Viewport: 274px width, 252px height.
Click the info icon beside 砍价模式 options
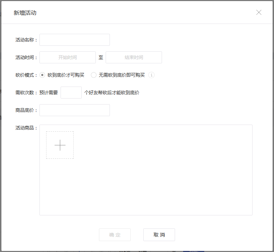151,75
